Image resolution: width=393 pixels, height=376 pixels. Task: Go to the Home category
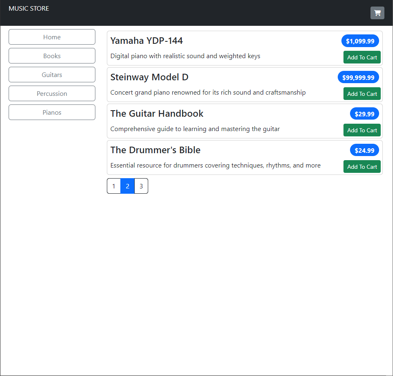(52, 37)
